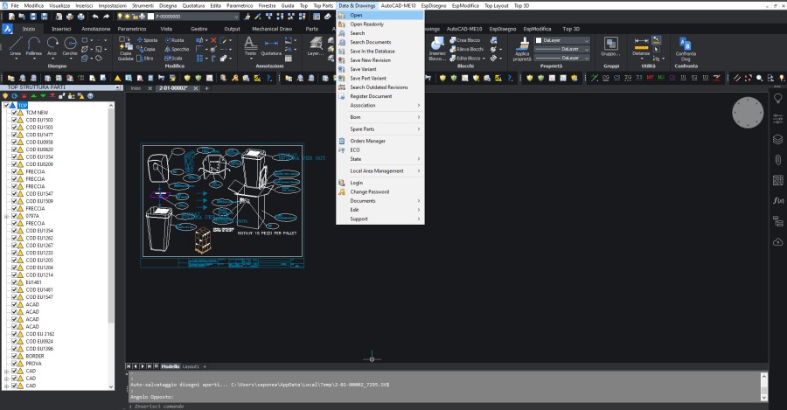Select the Linea drawing tool
The image size is (787, 410).
click(x=16, y=45)
